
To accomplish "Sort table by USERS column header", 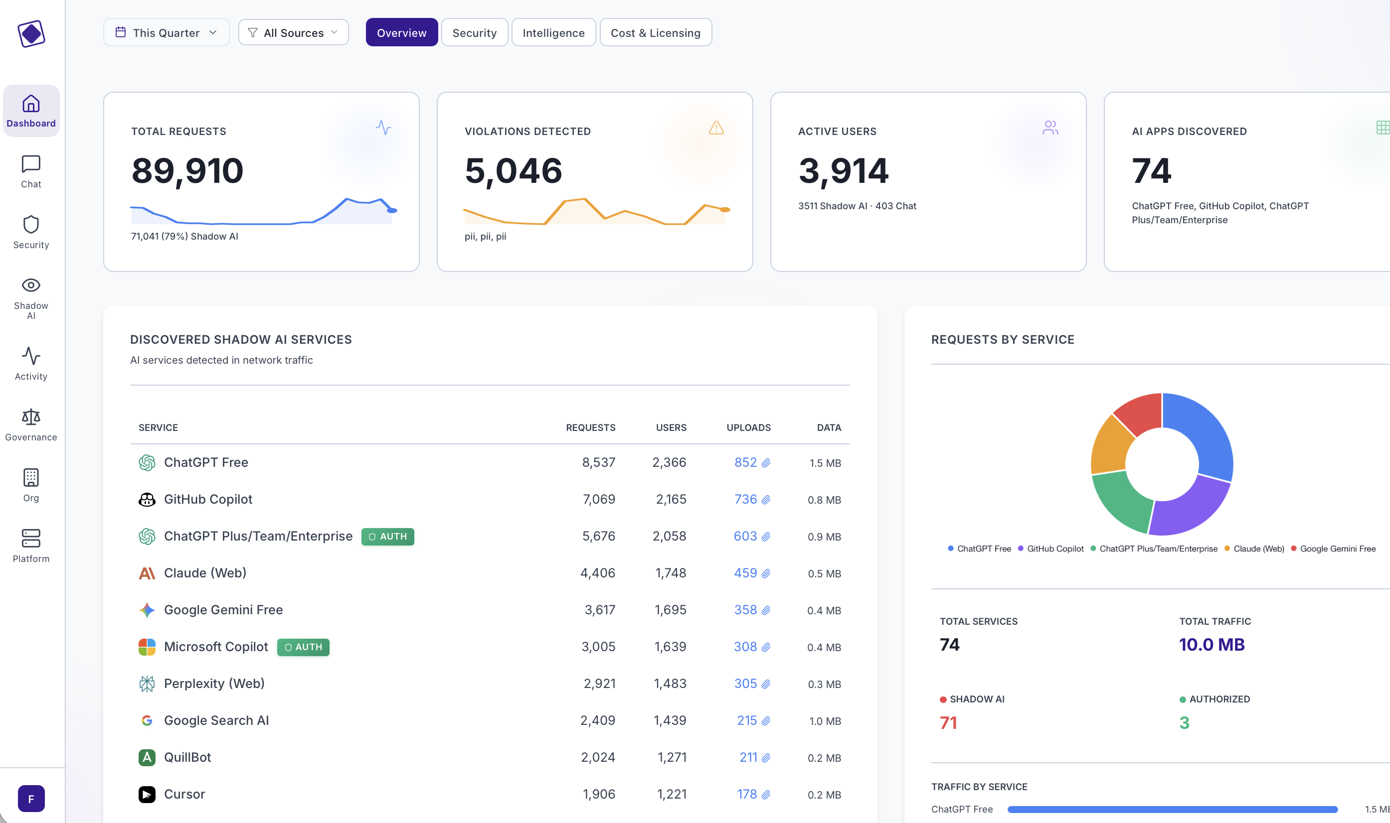I will tap(671, 427).
